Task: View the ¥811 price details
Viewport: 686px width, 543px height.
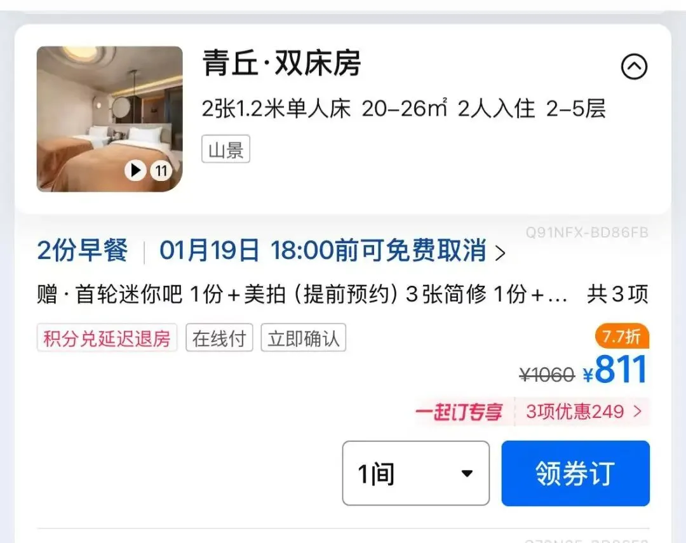Action: [x=615, y=370]
